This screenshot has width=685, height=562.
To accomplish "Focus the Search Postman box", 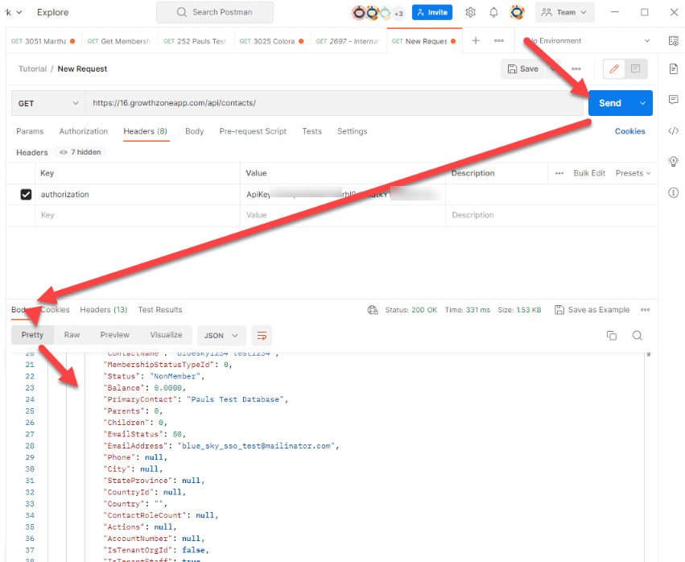I will tap(215, 12).
